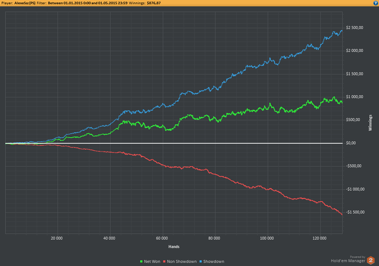Click the 100 000 hands axis label
This screenshot has height=266, width=379.
267,238
